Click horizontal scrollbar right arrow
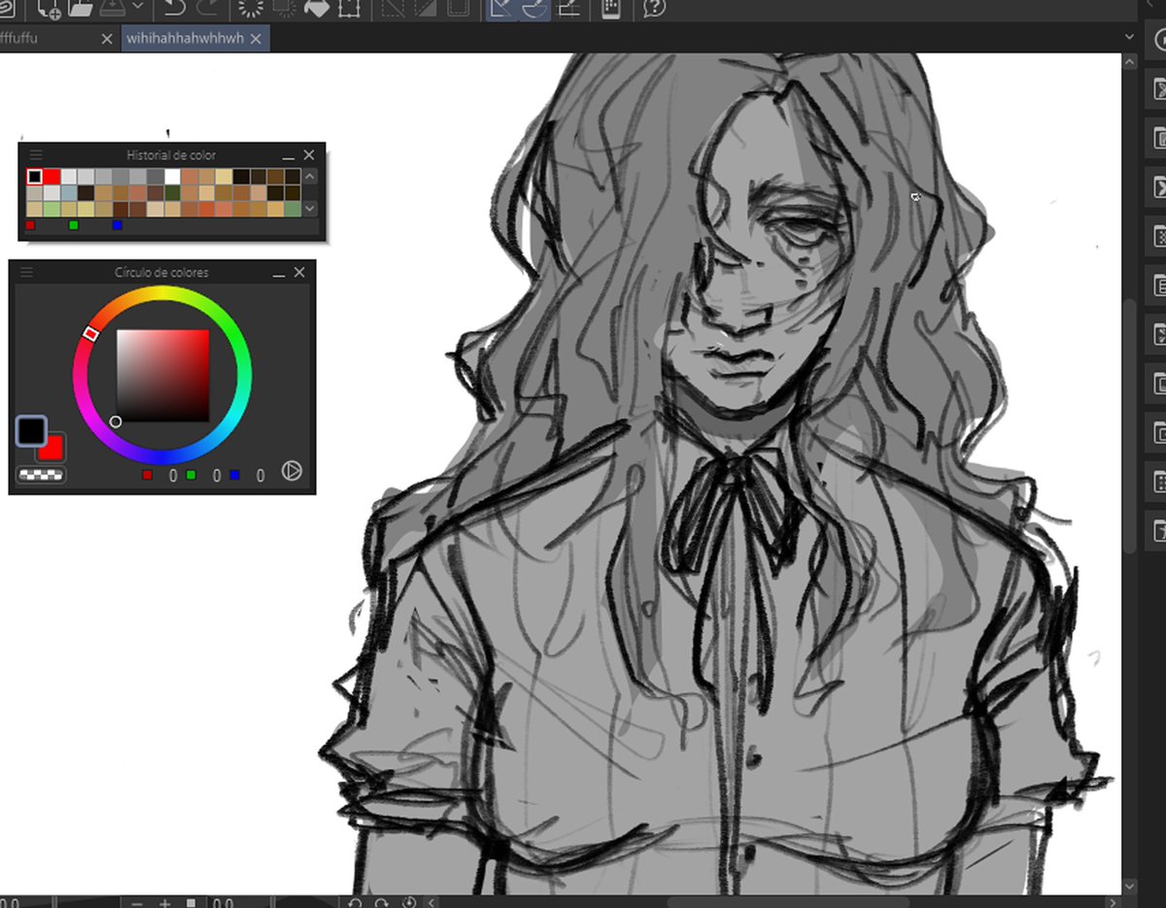 [x=1111, y=902]
